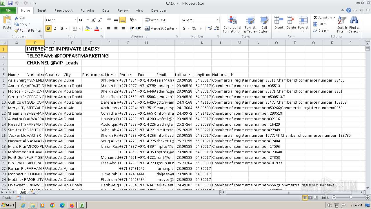Click the Paste clipboard icon
The width and height of the screenshot is (371, 209).
click(7, 20)
